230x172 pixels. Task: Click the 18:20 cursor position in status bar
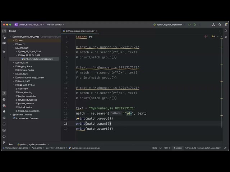(x=154, y=148)
